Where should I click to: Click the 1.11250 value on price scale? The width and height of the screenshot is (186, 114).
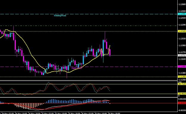(x=182, y=80)
